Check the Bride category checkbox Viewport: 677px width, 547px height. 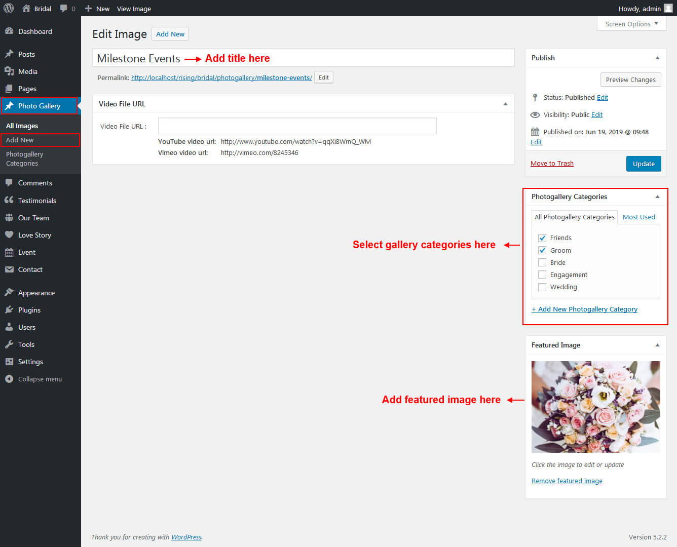(x=542, y=262)
